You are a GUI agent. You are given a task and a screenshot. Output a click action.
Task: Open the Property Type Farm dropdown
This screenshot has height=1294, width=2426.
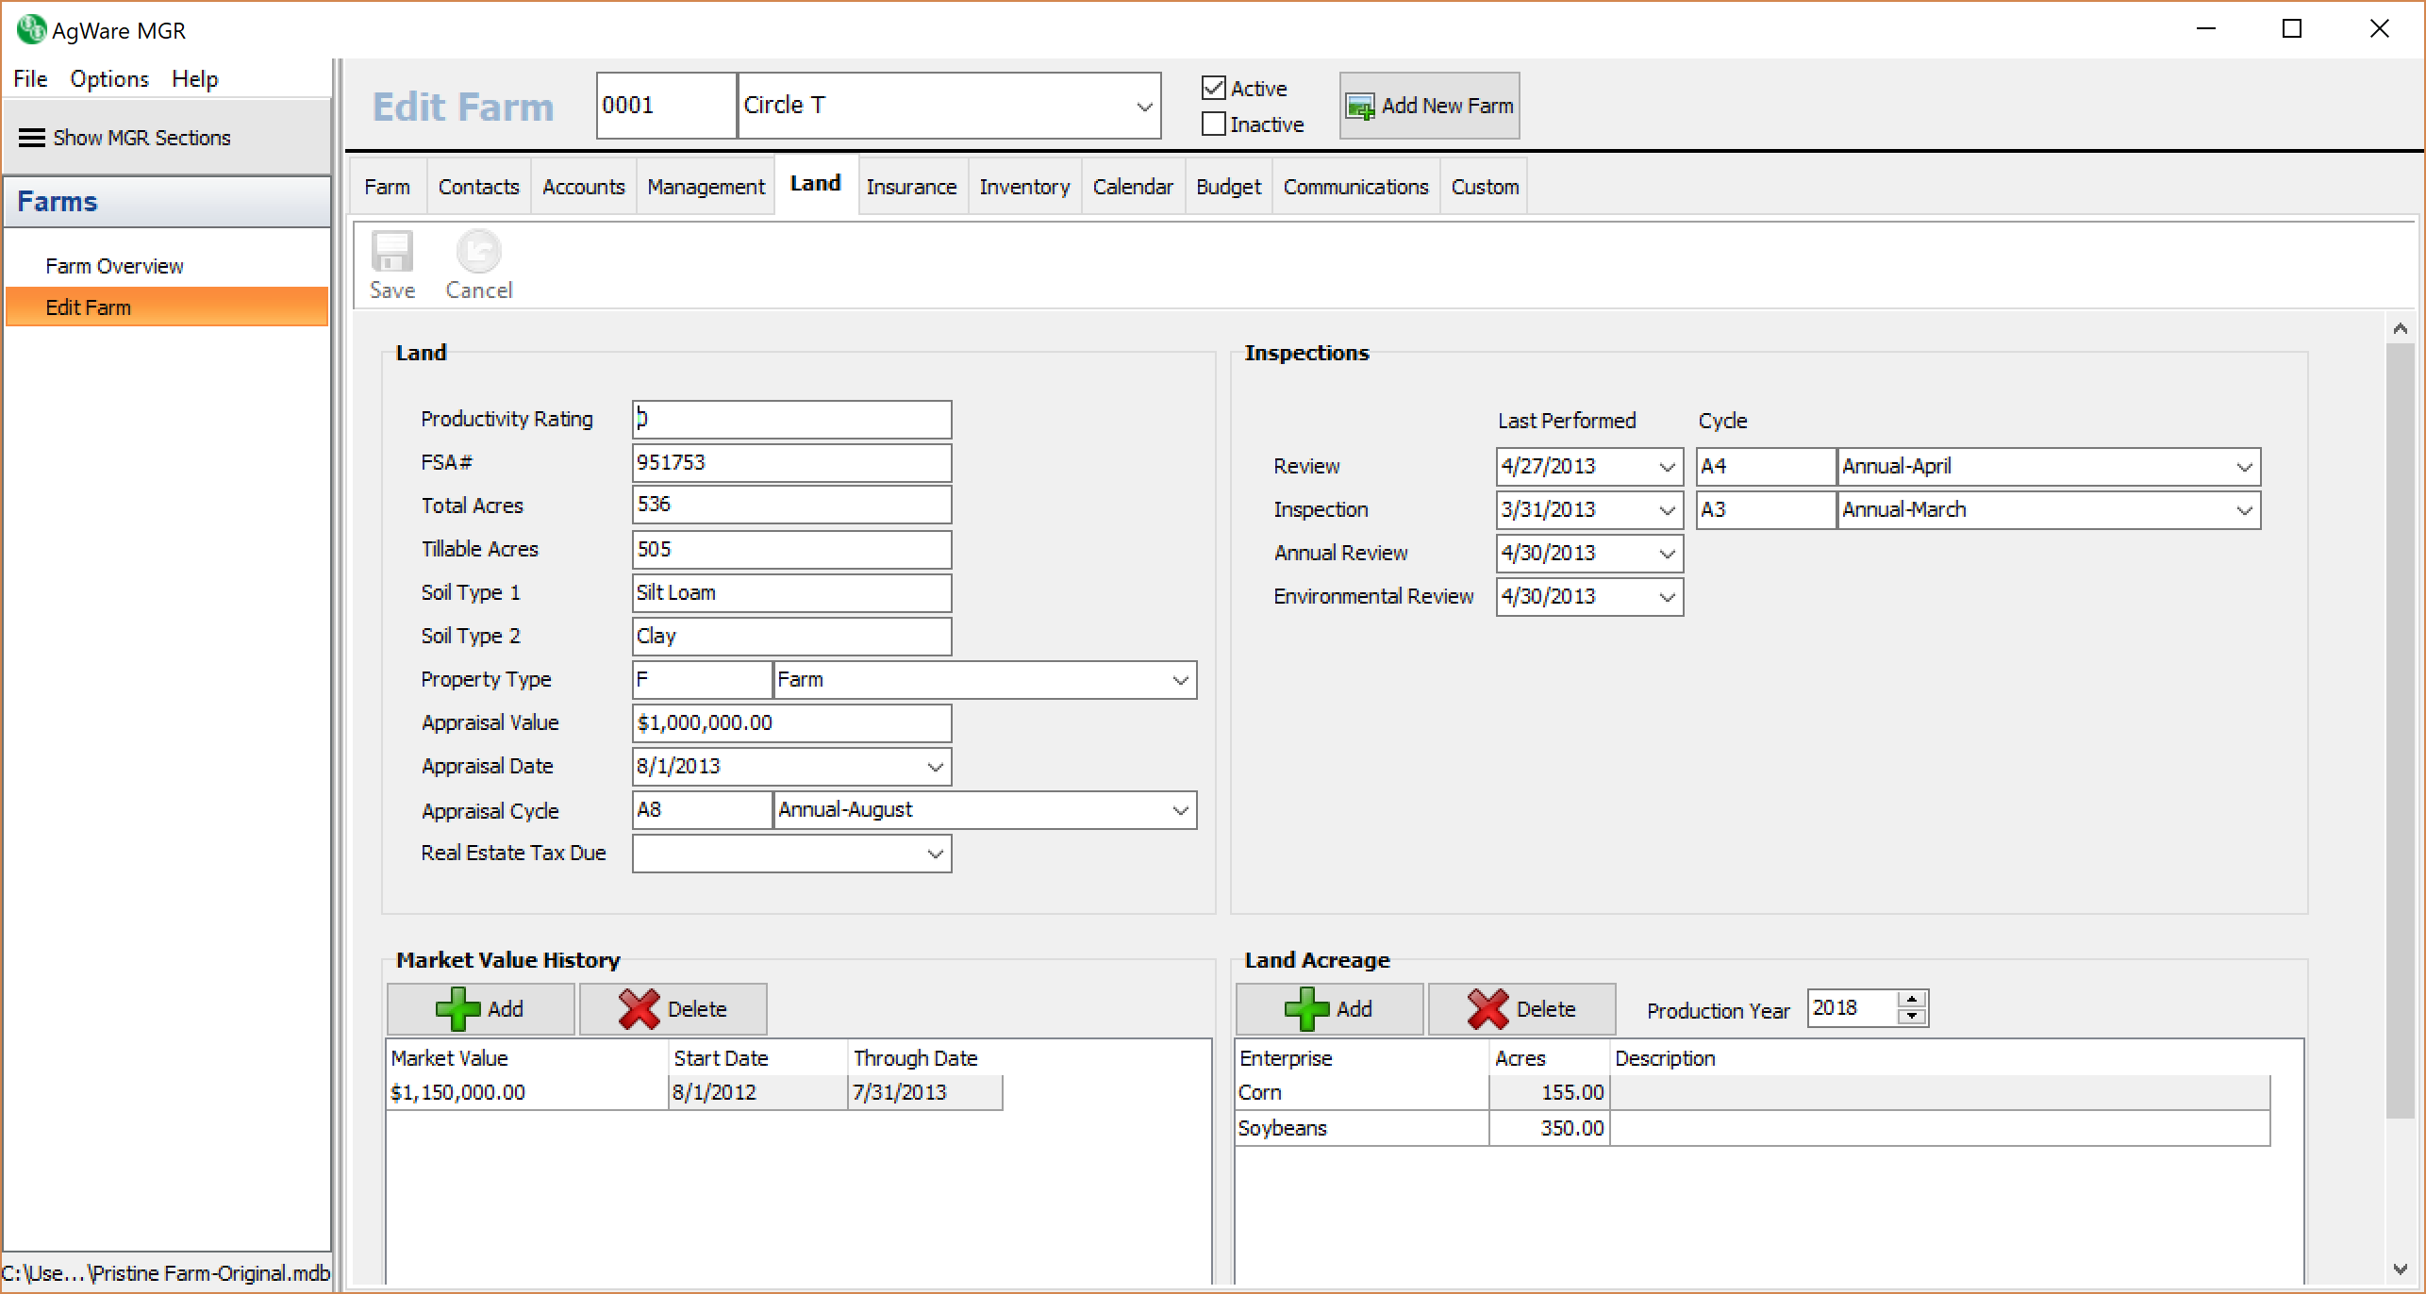coord(1180,680)
